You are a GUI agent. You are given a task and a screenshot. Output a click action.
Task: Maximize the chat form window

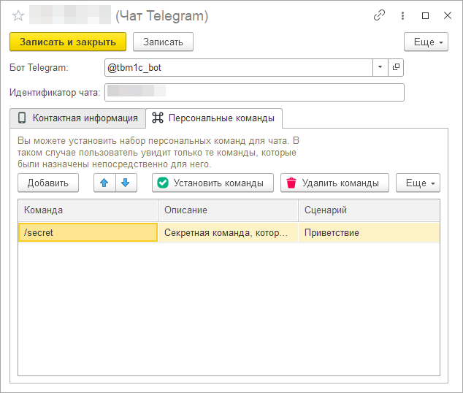(425, 15)
